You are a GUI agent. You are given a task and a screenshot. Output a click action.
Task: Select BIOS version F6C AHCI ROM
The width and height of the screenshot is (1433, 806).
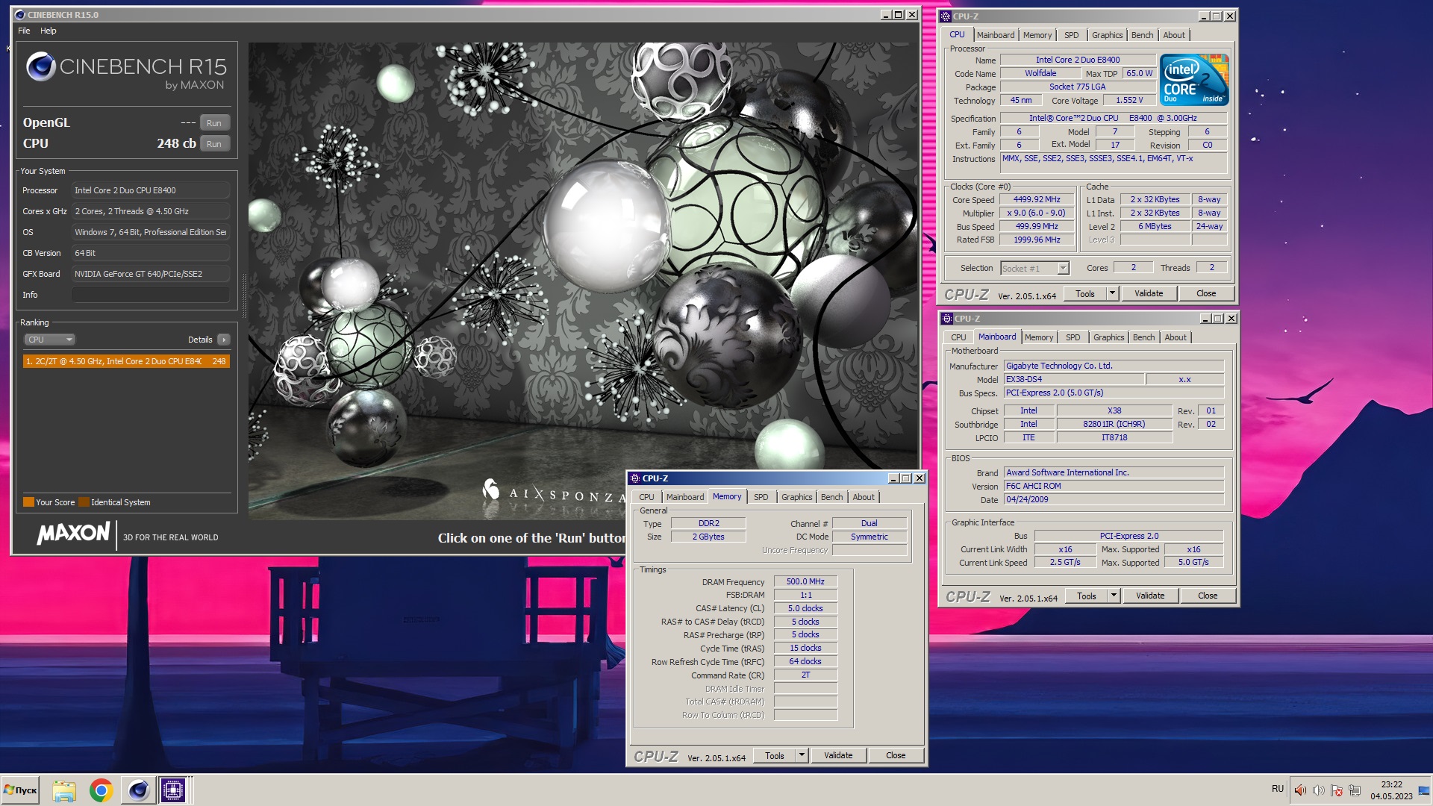coord(1114,486)
